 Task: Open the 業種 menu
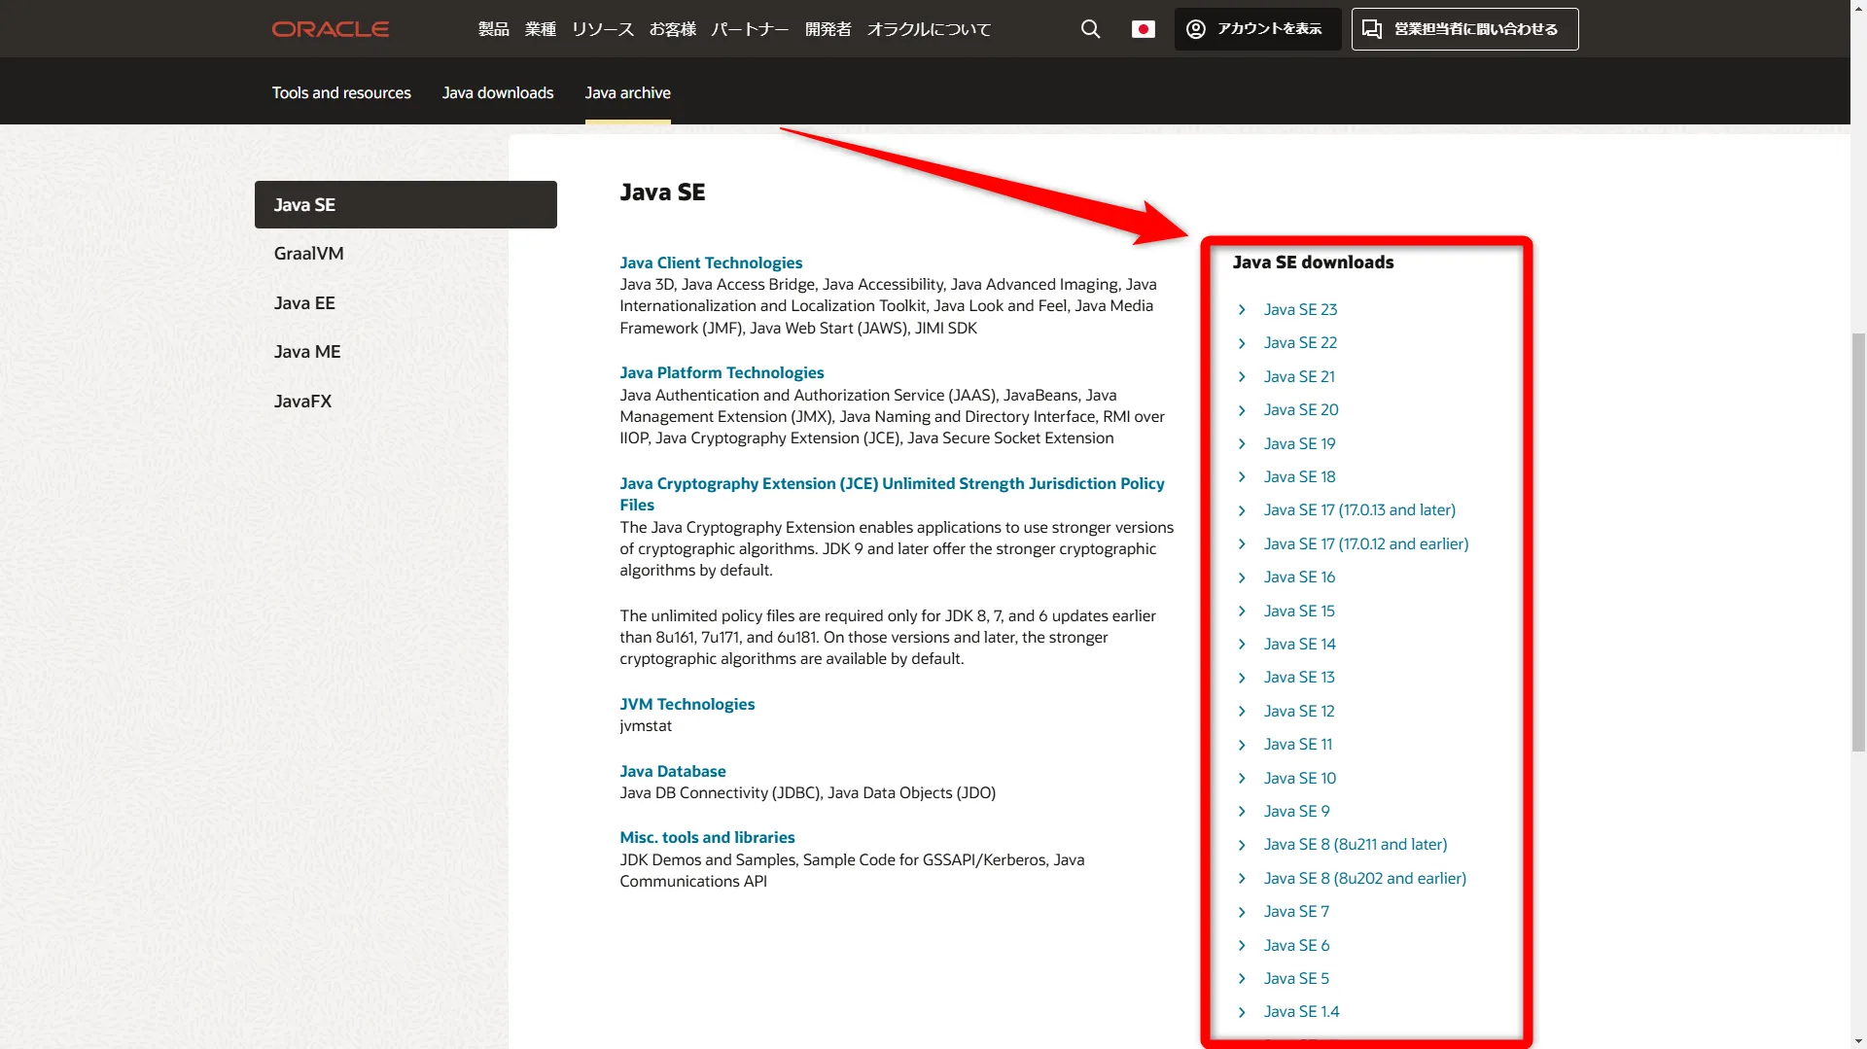[540, 29]
